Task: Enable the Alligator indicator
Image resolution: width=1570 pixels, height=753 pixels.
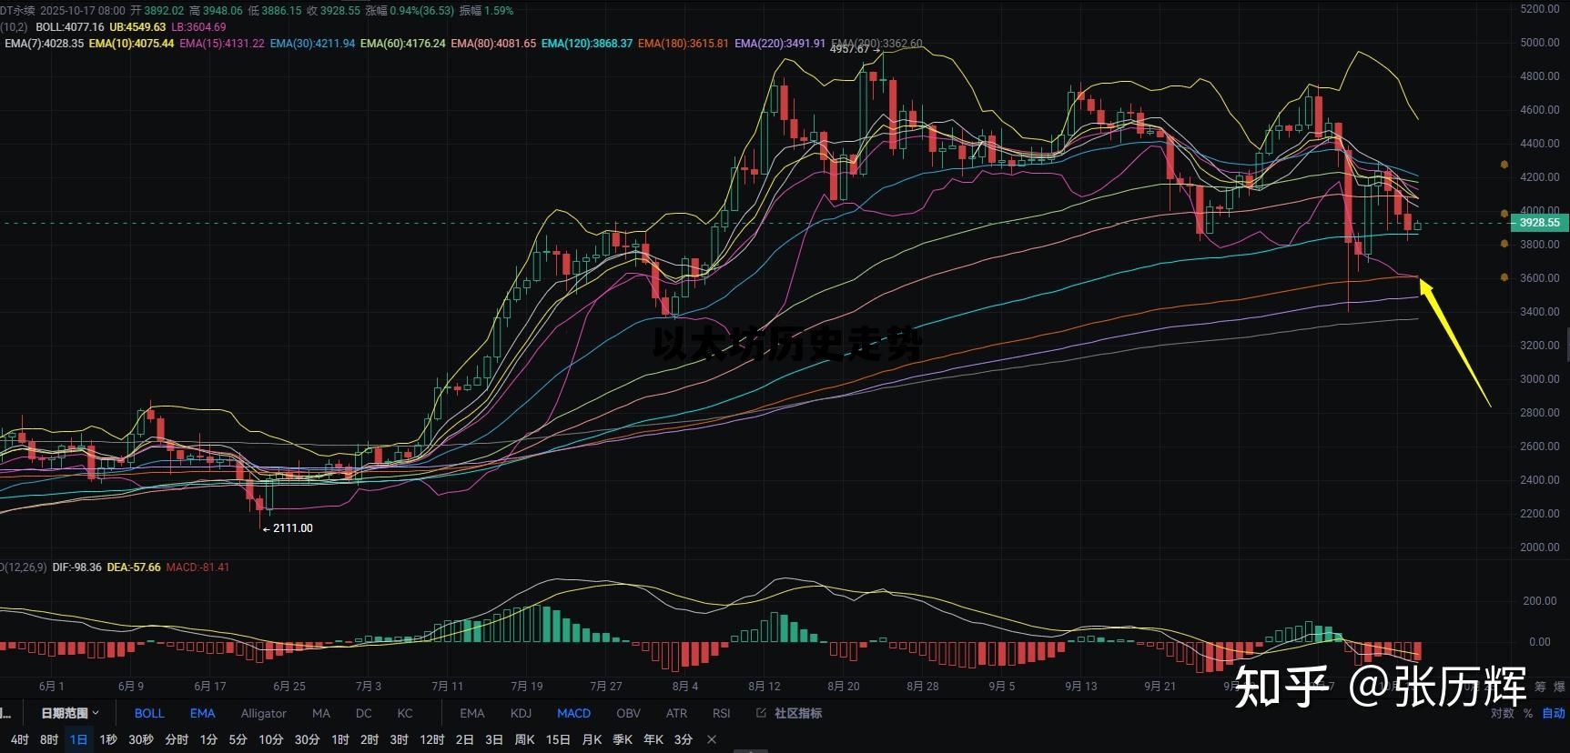Action: point(263,713)
